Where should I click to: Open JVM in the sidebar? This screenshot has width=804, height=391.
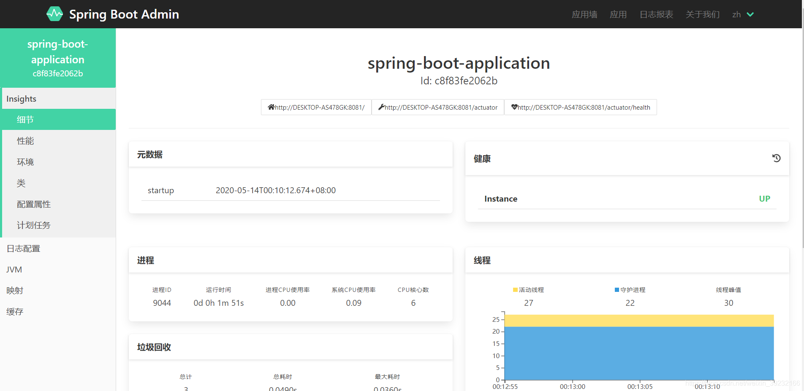pyautogui.click(x=58, y=270)
